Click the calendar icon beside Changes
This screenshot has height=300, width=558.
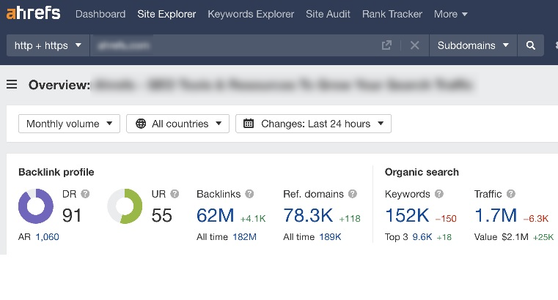pyautogui.click(x=249, y=124)
